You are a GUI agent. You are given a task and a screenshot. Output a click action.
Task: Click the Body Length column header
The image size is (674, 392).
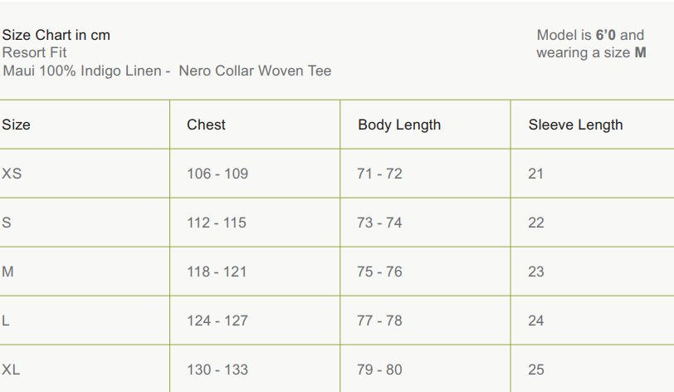(x=399, y=125)
